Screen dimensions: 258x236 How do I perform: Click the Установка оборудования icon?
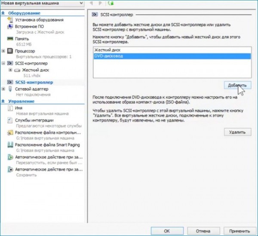tap(10, 20)
